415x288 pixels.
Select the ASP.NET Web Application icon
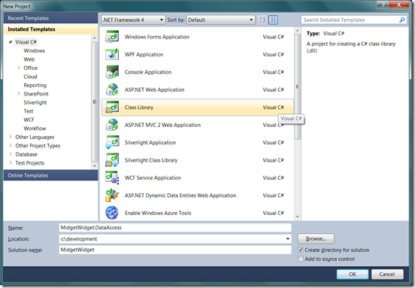[x=112, y=89]
